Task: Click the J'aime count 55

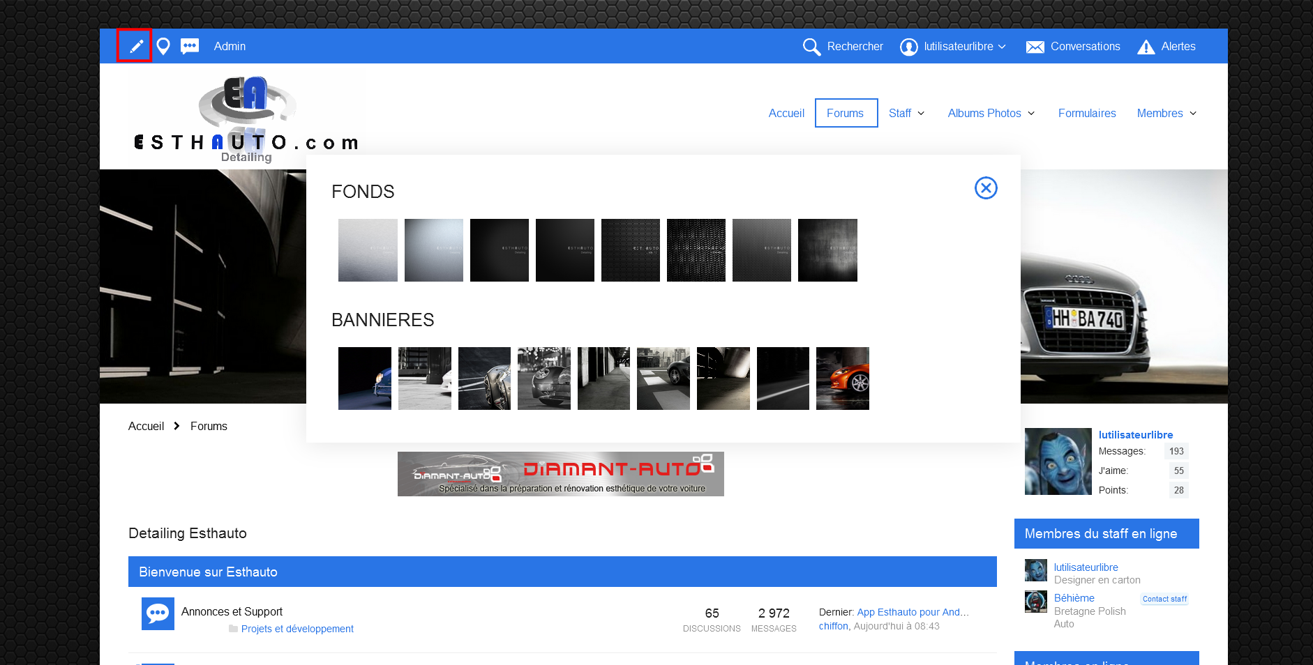Action: pyautogui.click(x=1178, y=471)
